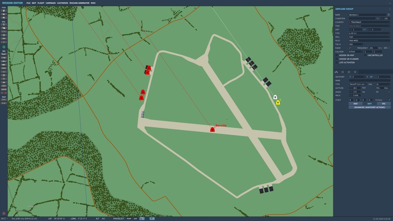Open the Callsign dropdown showing Enfield

click(x=356, y=52)
